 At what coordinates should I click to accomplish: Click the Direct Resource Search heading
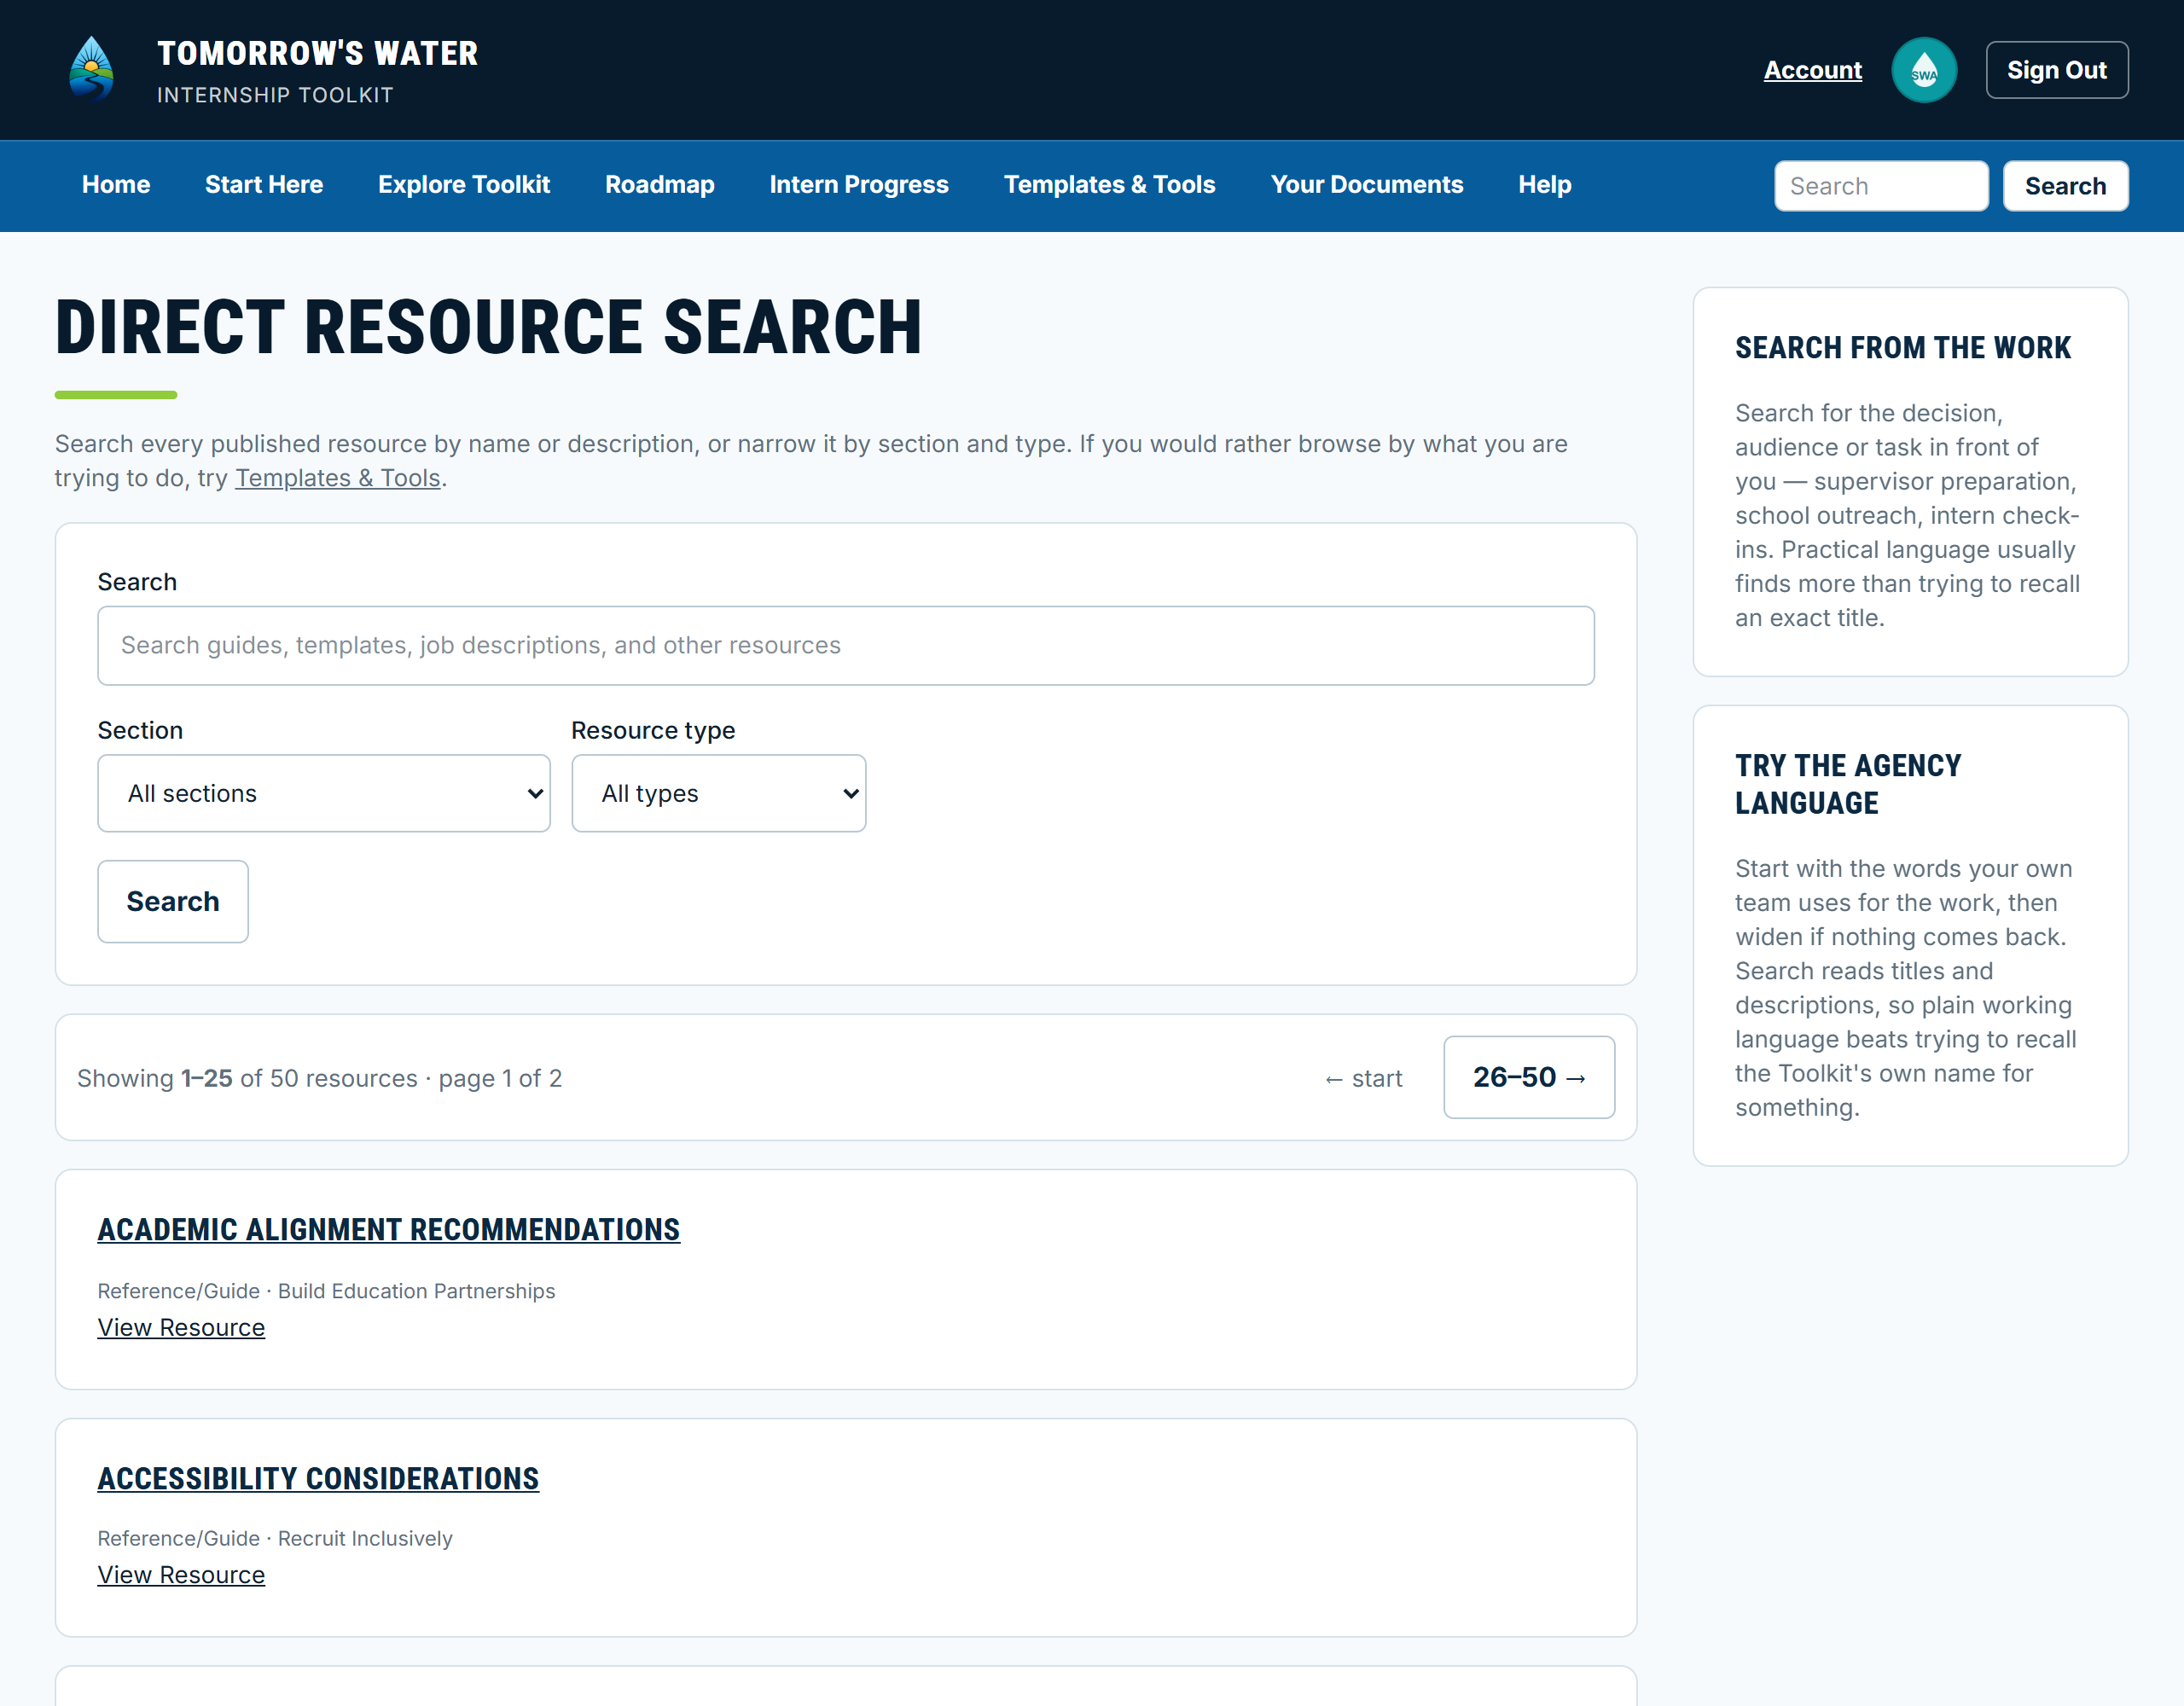(489, 327)
